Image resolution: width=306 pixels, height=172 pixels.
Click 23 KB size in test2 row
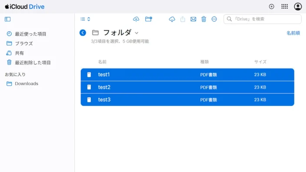pyautogui.click(x=260, y=87)
